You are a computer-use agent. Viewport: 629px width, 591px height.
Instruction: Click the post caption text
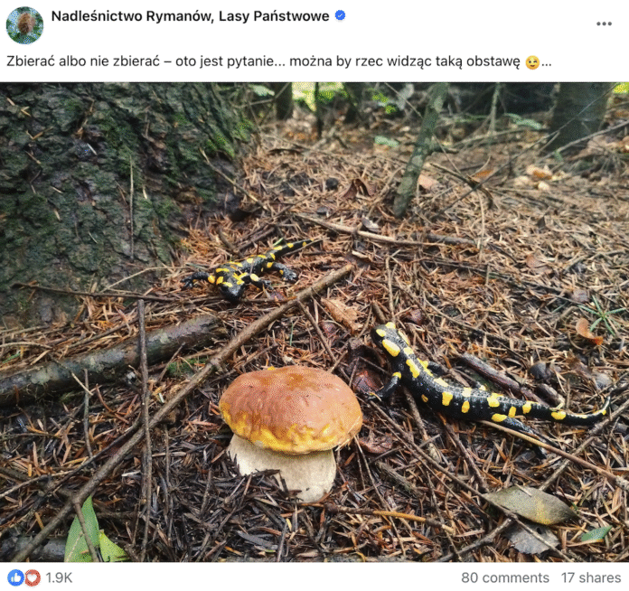click(x=262, y=62)
